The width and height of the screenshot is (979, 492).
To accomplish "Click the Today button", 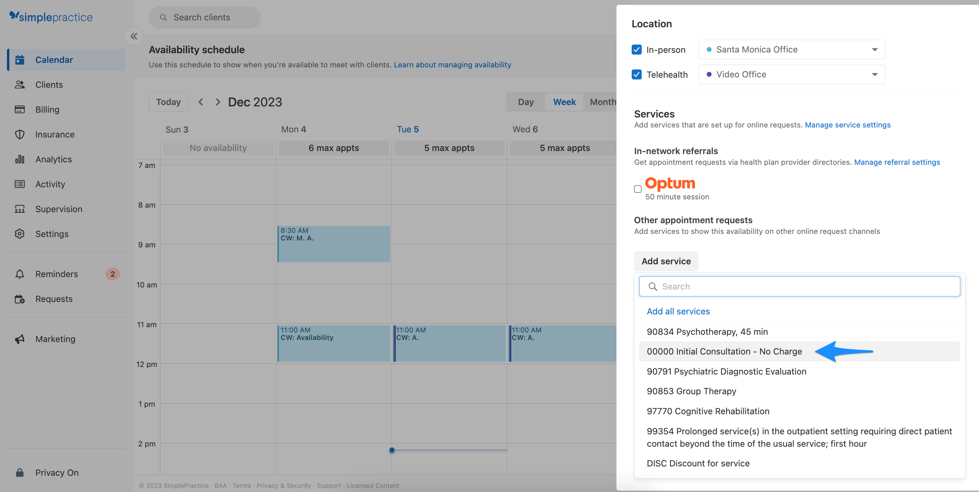I will coord(168,102).
